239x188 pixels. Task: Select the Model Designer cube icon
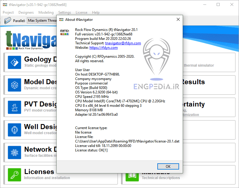(14, 85)
